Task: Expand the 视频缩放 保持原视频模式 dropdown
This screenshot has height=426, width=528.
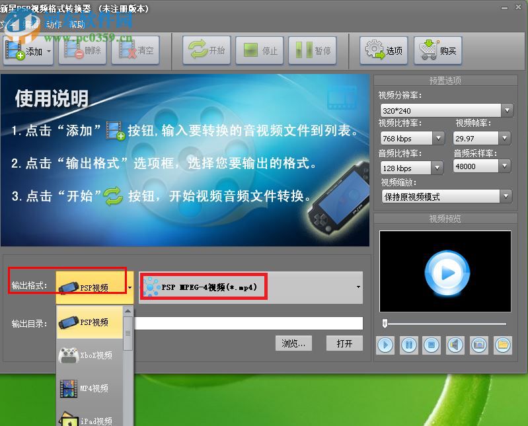Action: click(x=506, y=197)
